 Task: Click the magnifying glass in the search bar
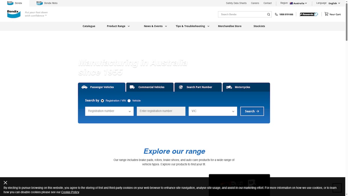[x=268, y=14]
